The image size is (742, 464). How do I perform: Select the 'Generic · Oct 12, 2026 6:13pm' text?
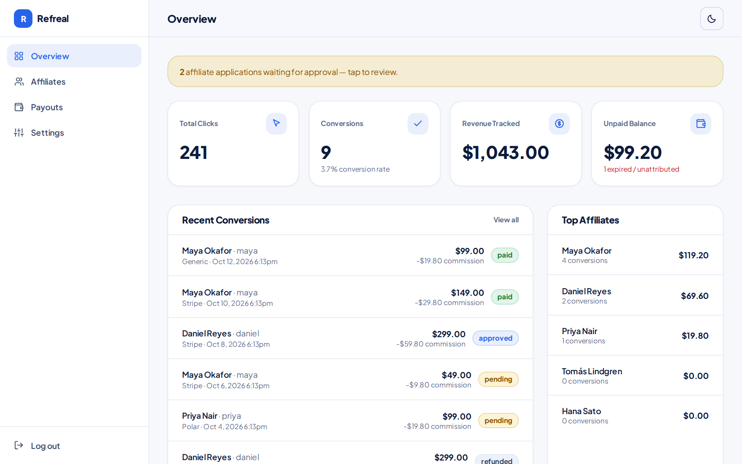(x=230, y=261)
